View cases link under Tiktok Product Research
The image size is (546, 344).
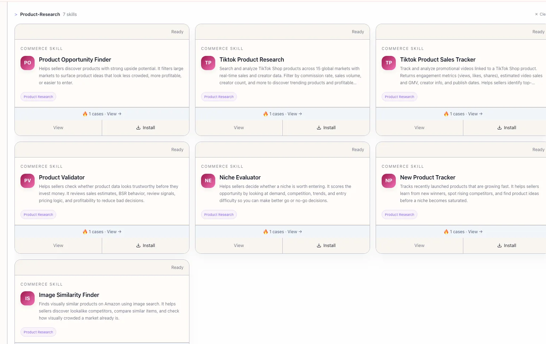click(x=282, y=114)
